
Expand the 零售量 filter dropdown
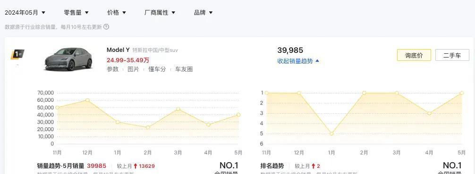pos(76,12)
